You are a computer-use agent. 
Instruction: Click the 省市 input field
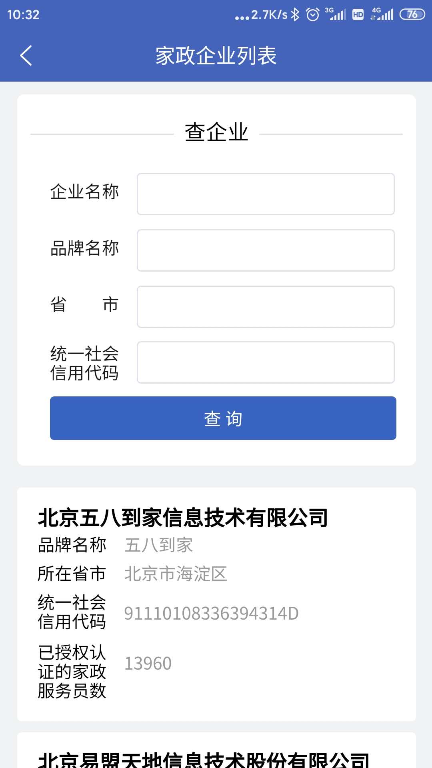click(x=265, y=306)
